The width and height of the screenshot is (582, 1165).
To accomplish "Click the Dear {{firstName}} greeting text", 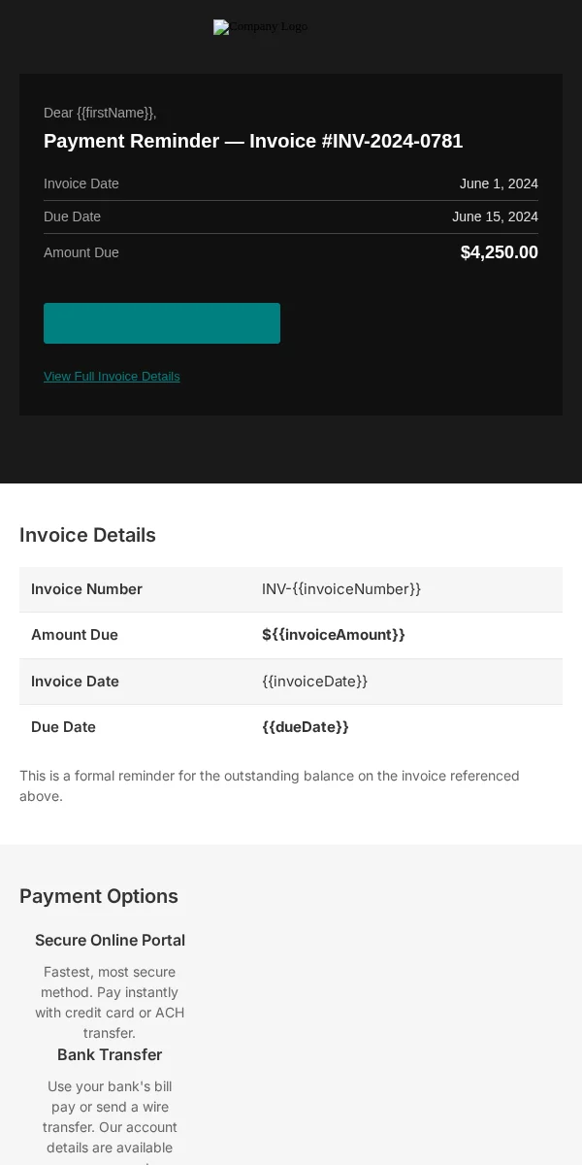I will tap(100, 113).
